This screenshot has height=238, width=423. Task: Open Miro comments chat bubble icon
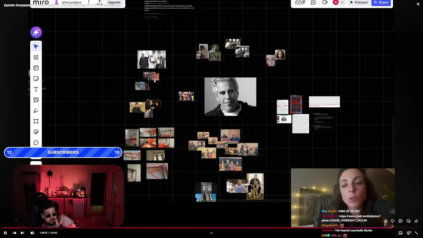point(313,2)
